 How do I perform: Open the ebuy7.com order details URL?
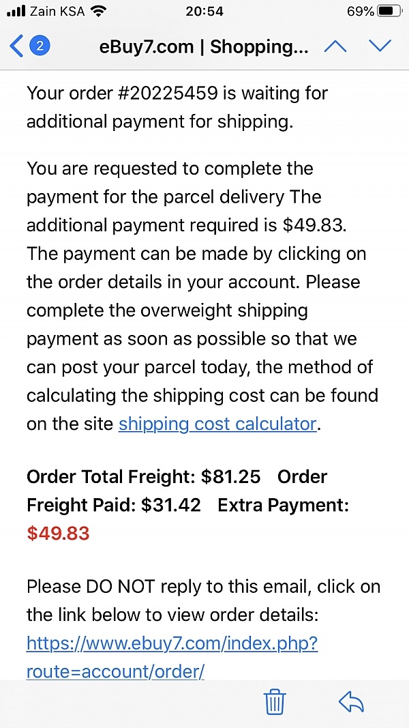[172, 657]
